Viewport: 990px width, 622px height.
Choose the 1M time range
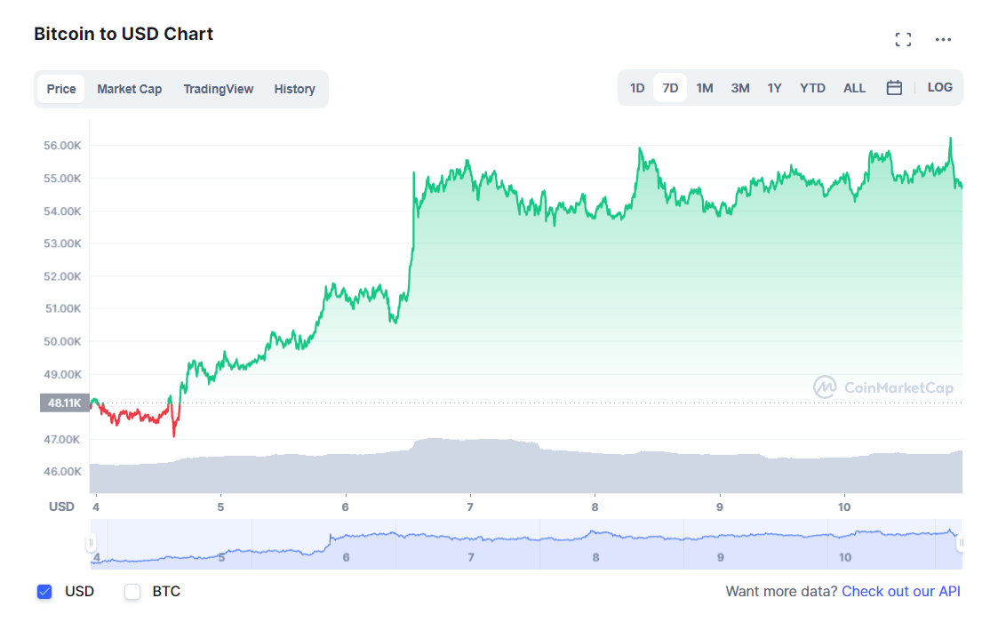(x=705, y=88)
